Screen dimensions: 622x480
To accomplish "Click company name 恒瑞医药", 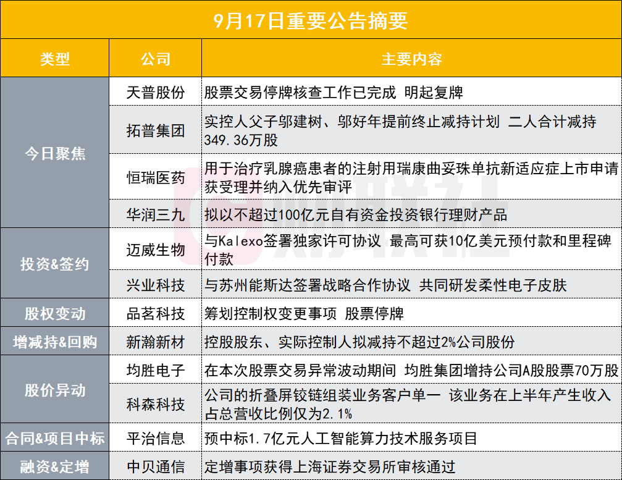I will point(155,177).
